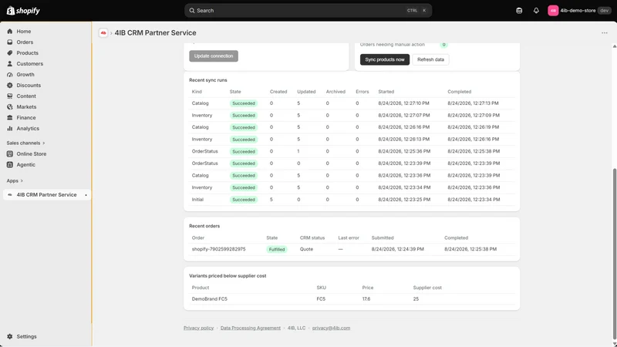Click the Content icon in sidebar
Image resolution: width=617 pixels, height=347 pixels.
[x=10, y=96]
